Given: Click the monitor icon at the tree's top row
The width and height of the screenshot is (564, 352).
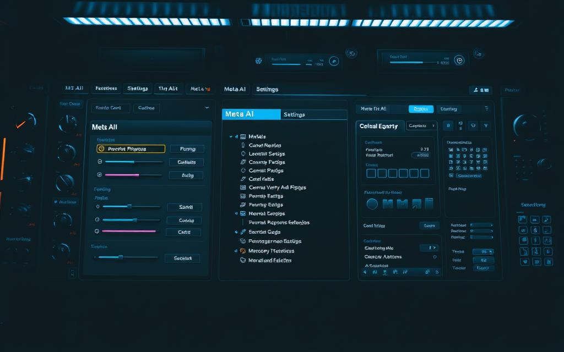Looking at the screenshot, I should 243,136.
